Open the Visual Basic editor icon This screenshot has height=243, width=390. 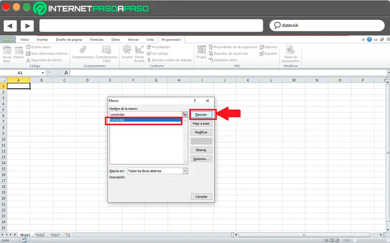point(7,53)
